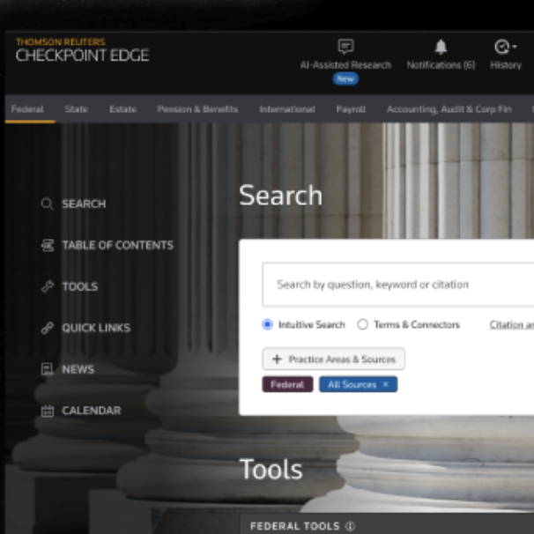534x534 pixels.
Task: Open the Pension & Benefits tab
Action: (x=197, y=109)
